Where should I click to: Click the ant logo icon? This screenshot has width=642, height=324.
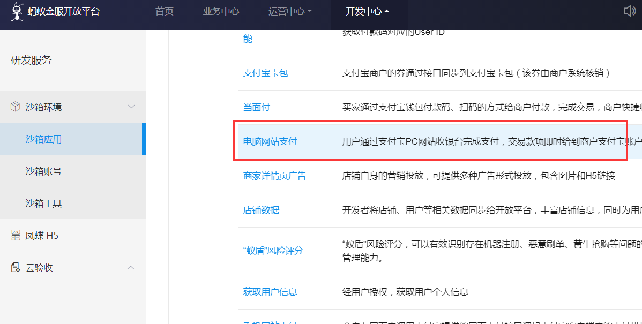[x=17, y=11]
